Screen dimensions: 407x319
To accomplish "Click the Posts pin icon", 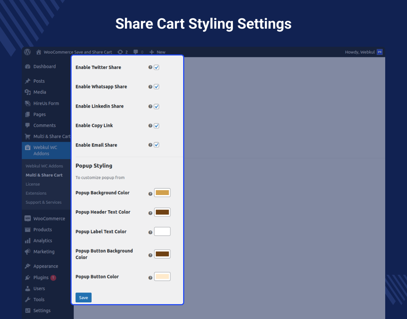I will 28,81.
